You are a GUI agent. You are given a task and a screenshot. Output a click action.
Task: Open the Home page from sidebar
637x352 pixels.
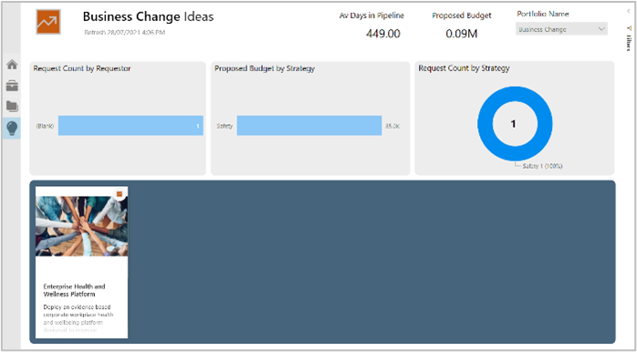(x=12, y=64)
